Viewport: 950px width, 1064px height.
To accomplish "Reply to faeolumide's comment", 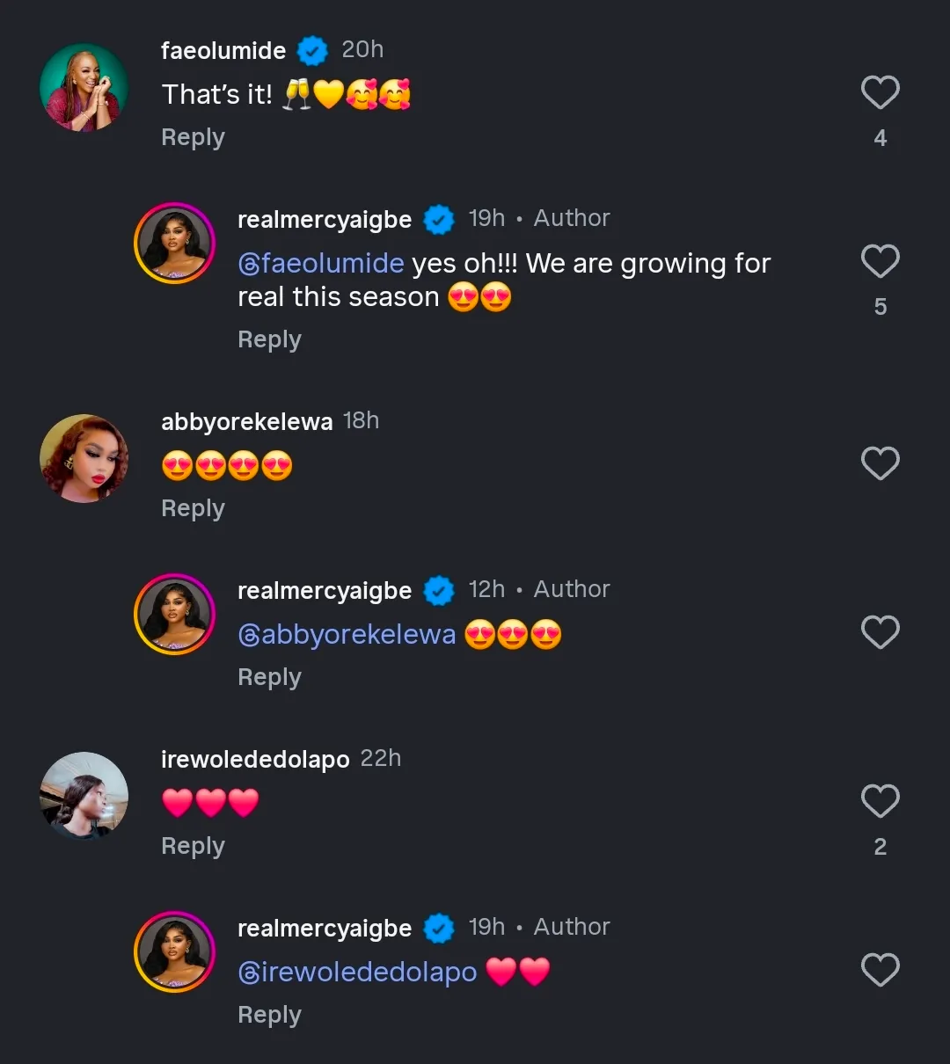I will (x=193, y=137).
